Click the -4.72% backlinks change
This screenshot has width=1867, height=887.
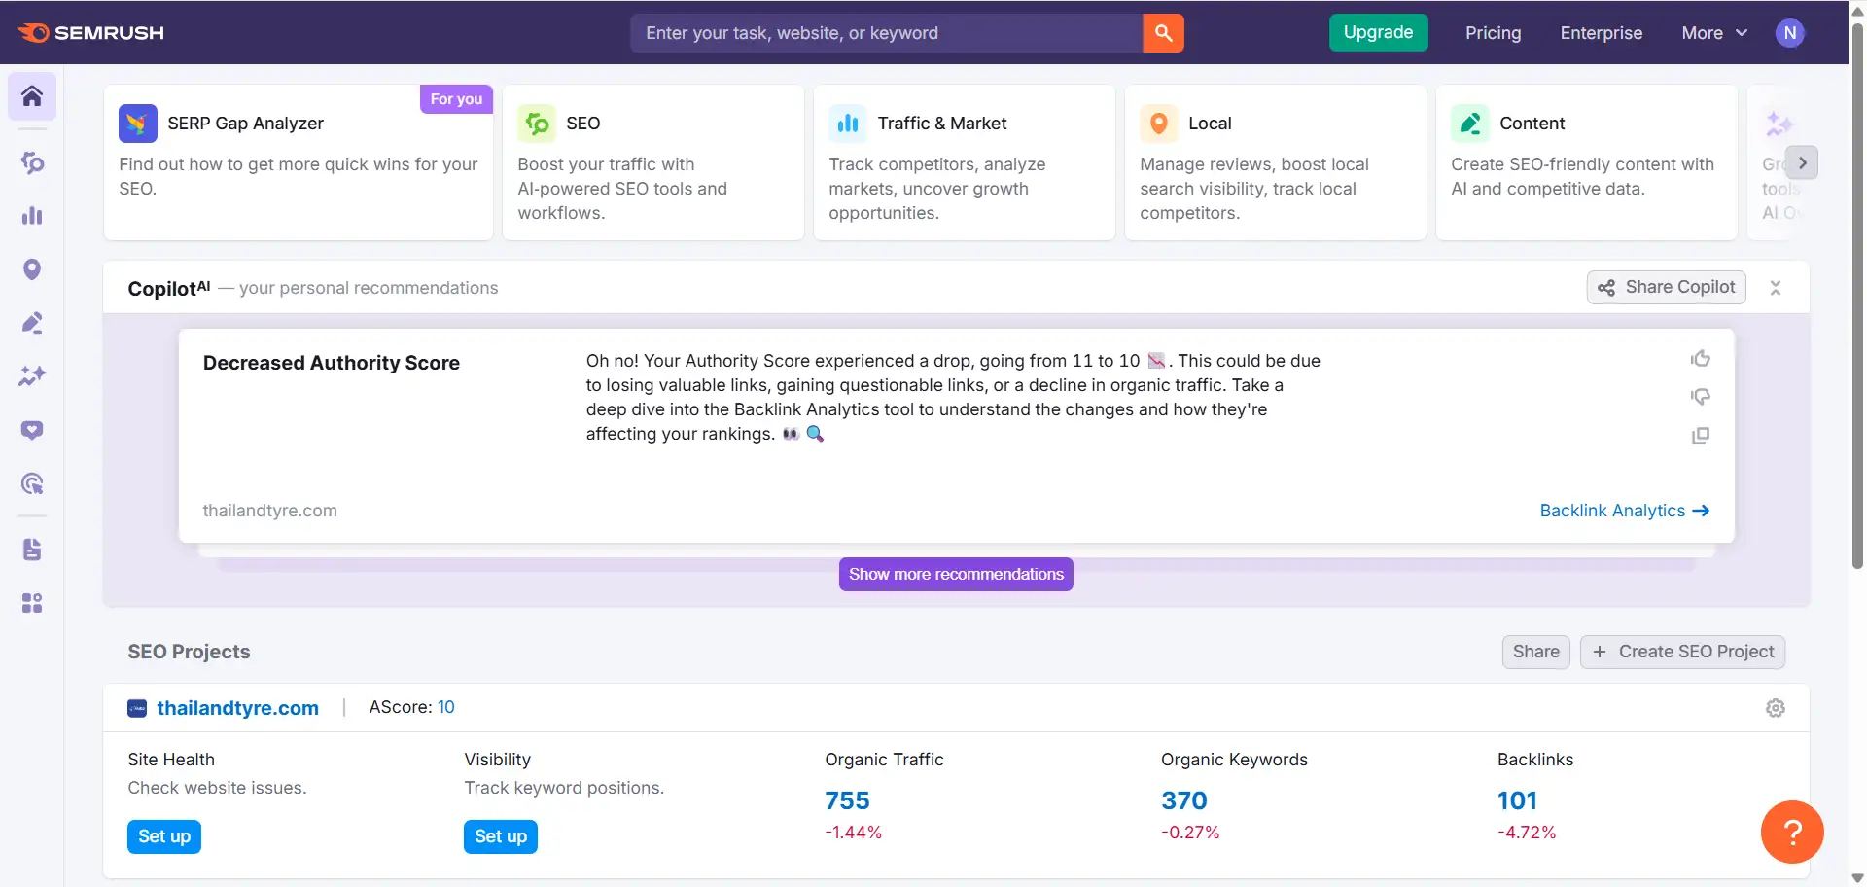coord(1527,833)
